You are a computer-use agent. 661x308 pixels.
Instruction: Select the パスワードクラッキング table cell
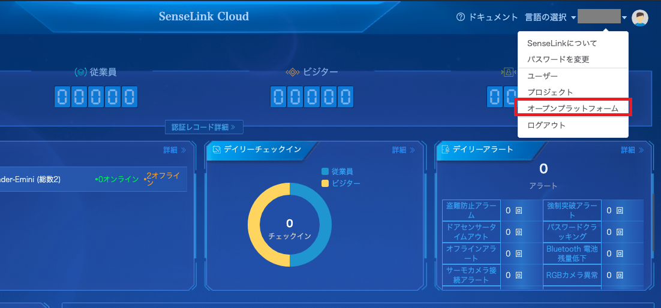pos(572,231)
